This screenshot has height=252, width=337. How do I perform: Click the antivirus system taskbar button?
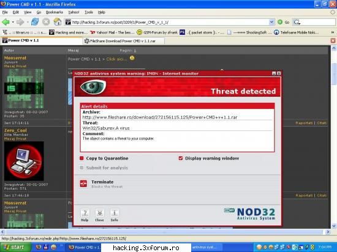click(206, 247)
